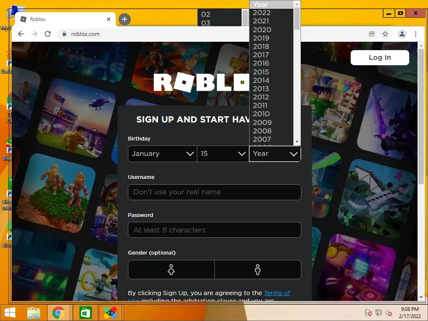Pick 2007 from the year list

(x=271, y=139)
